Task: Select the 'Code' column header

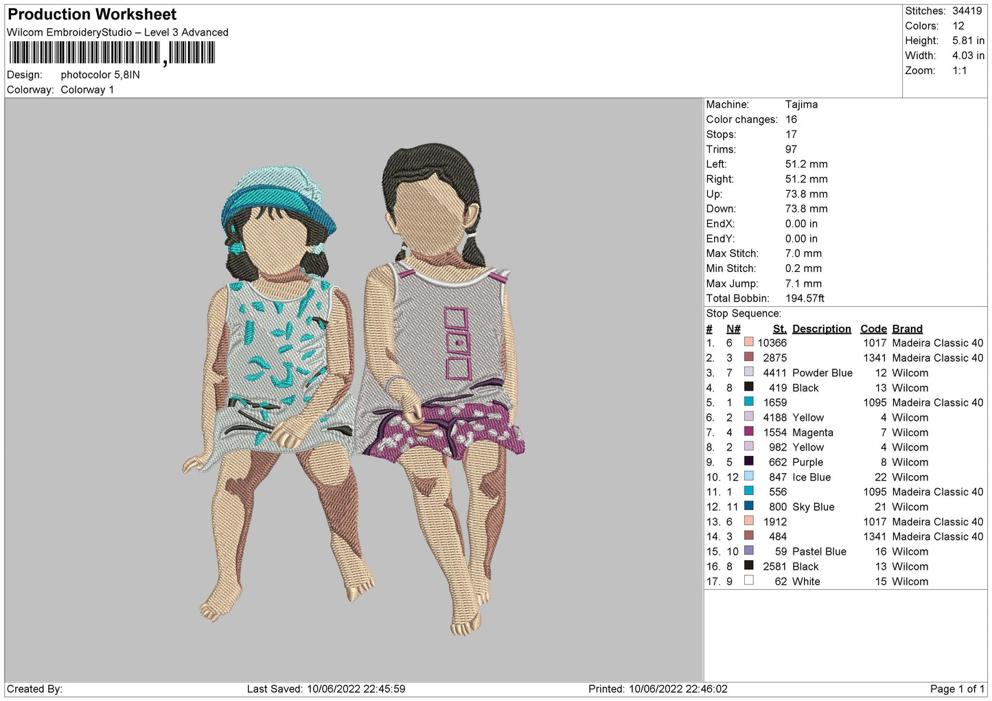Action: [874, 329]
